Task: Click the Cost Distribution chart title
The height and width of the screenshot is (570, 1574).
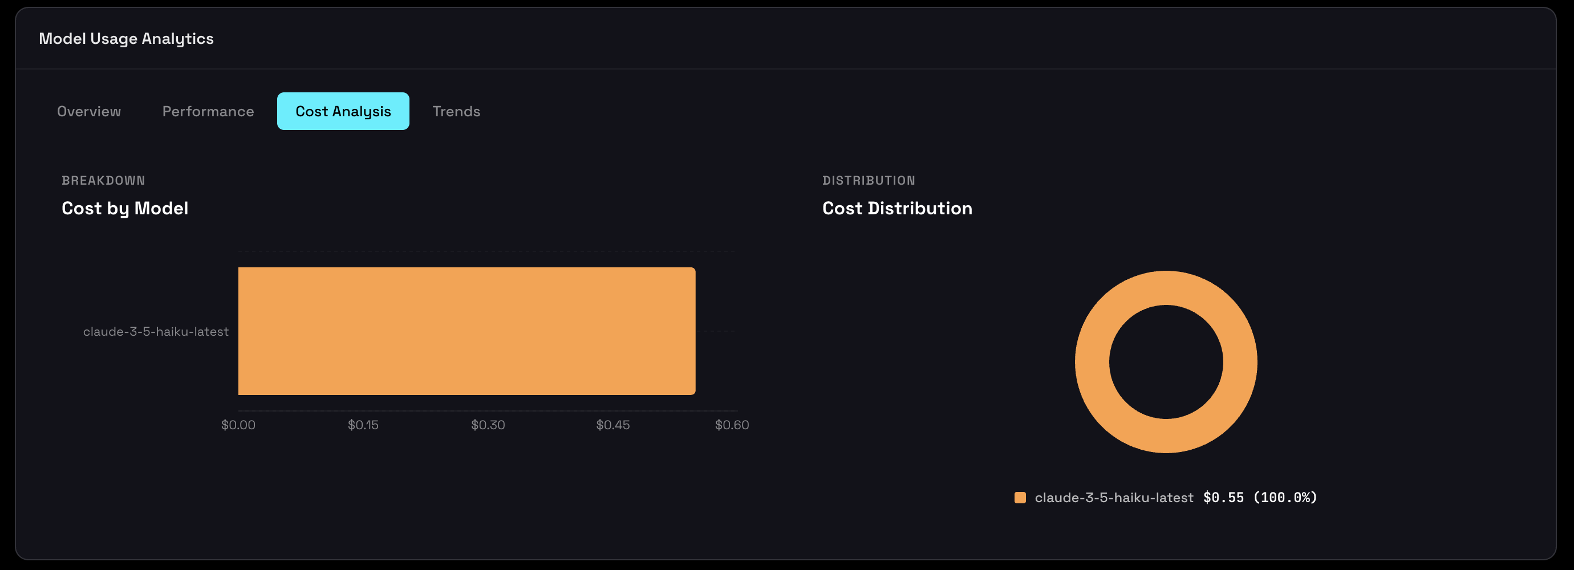Action: (x=897, y=207)
